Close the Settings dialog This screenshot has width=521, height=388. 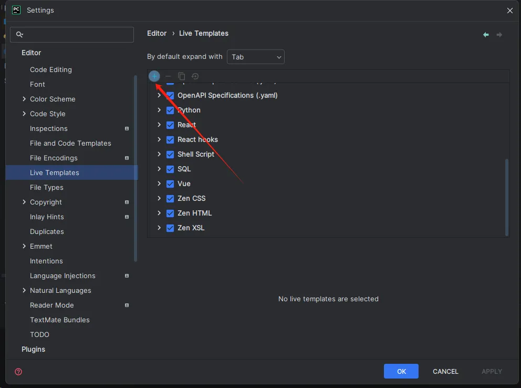(x=509, y=11)
